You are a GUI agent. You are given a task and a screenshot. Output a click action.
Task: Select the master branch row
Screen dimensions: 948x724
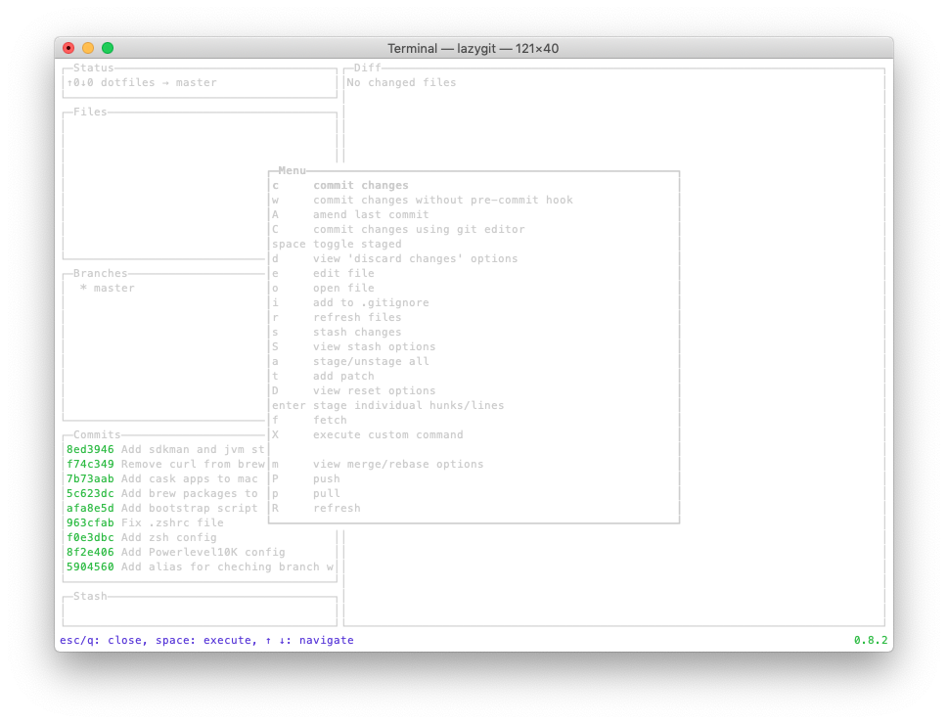165,288
